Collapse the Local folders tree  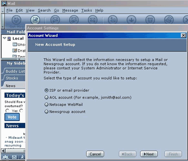[4, 38]
